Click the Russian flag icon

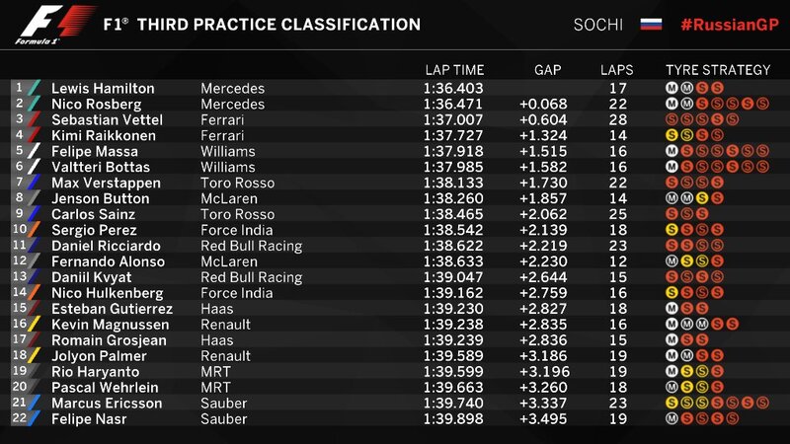[651, 24]
